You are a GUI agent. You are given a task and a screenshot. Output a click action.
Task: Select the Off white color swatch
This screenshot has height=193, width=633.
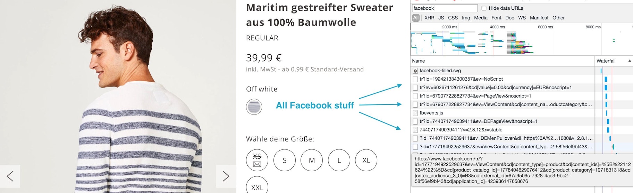[x=254, y=107]
